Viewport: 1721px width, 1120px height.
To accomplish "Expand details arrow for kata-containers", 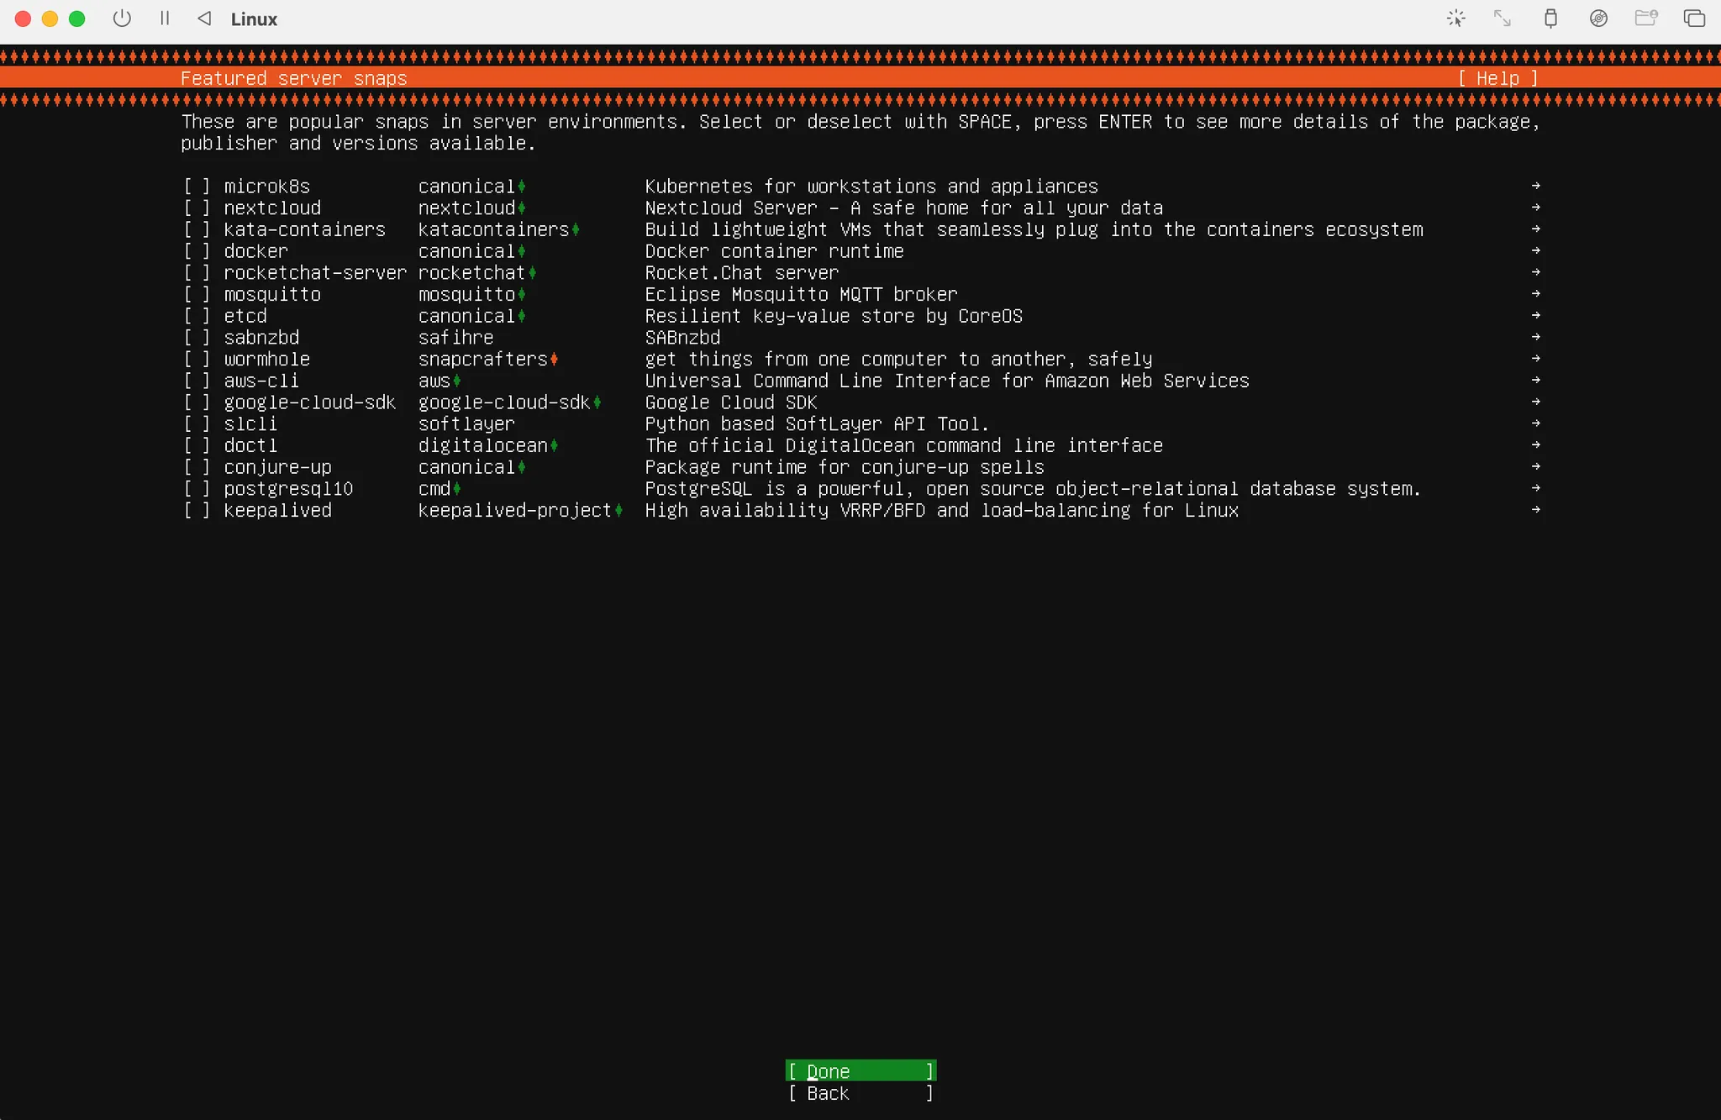I will point(1535,229).
